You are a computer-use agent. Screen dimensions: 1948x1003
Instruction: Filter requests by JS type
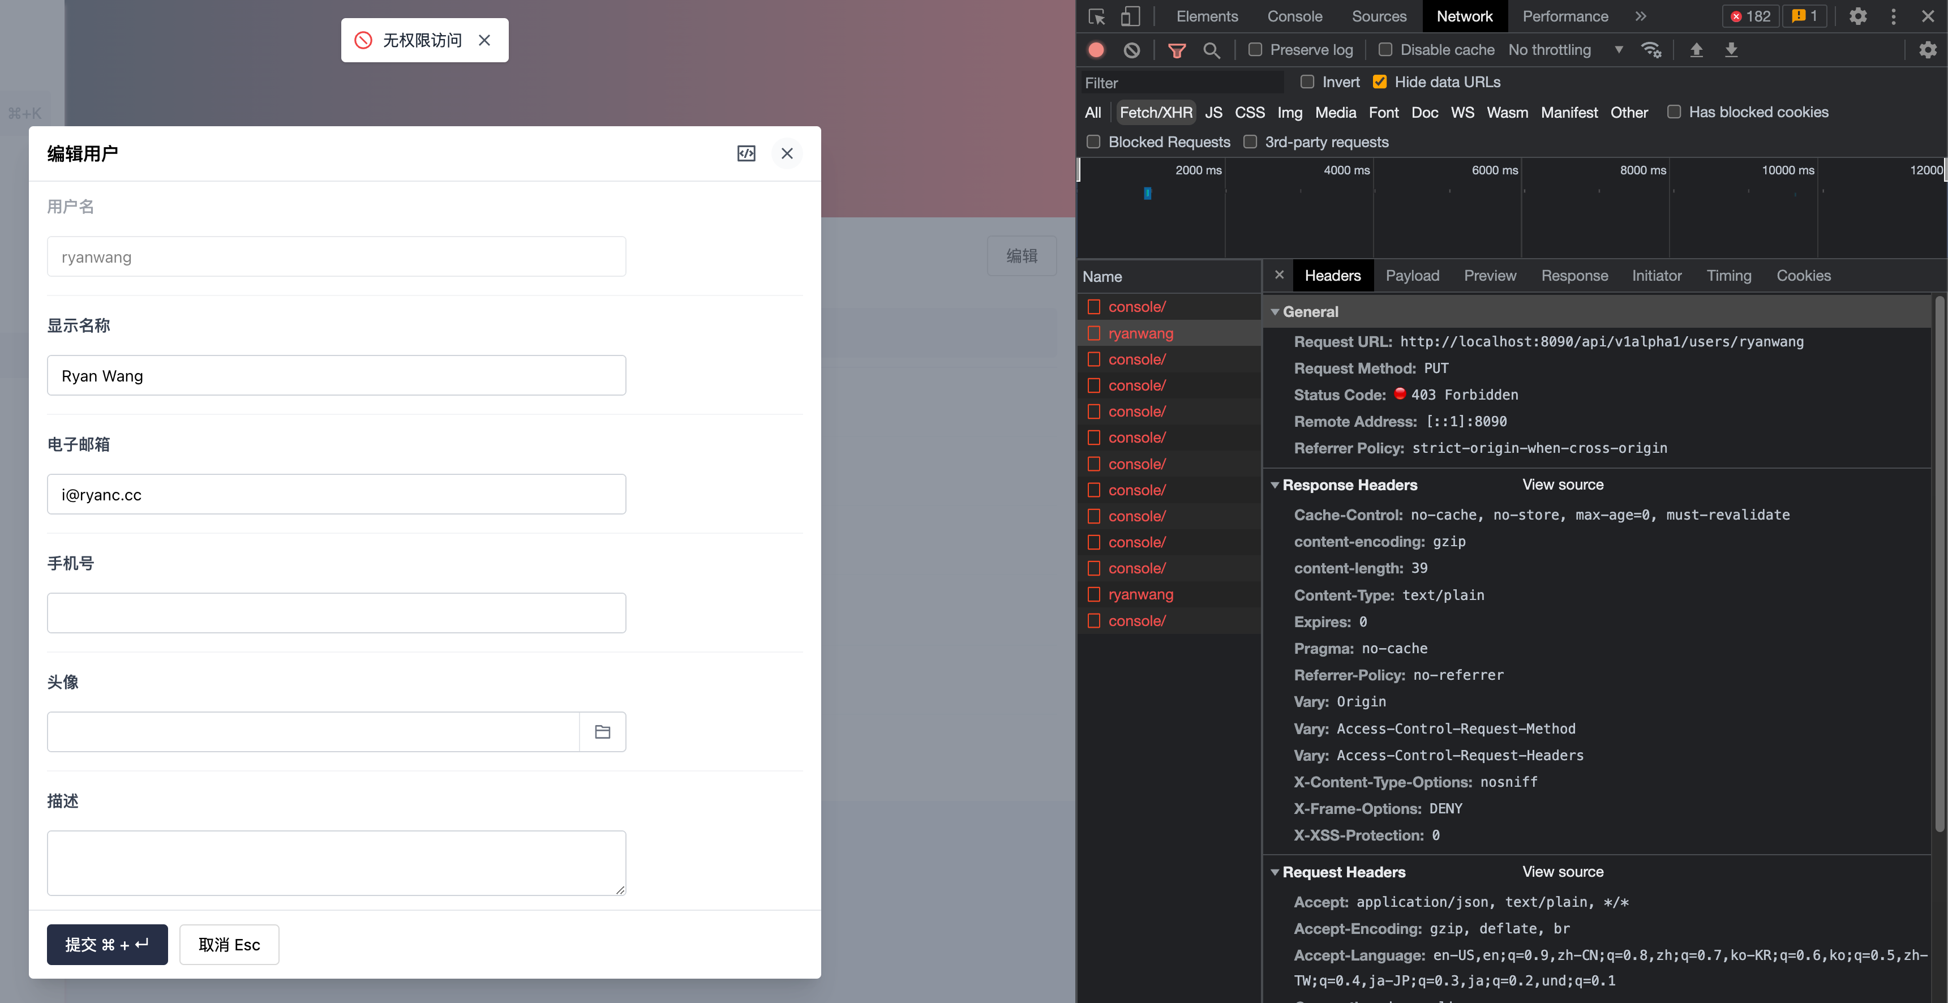1213,112
